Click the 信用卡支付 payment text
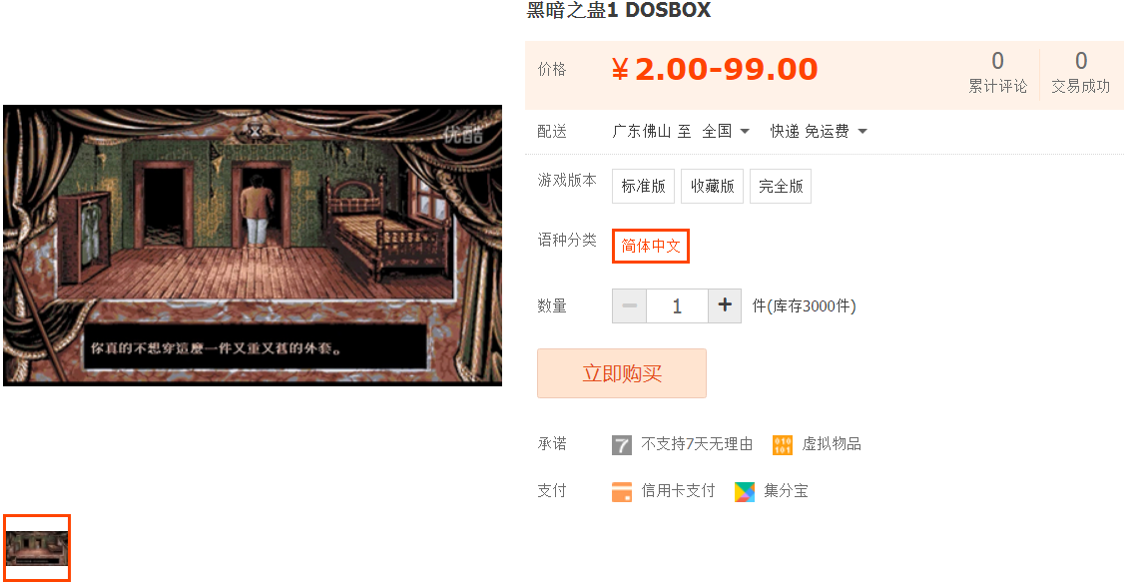Screen dimensions: 1126x583 (x=678, y=491)
